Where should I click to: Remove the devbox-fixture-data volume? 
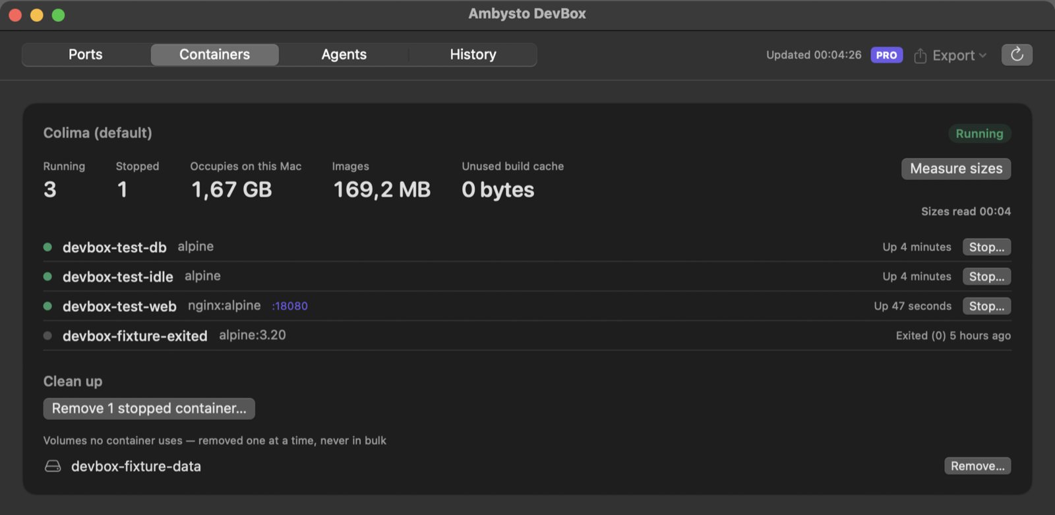click(977, 466)
